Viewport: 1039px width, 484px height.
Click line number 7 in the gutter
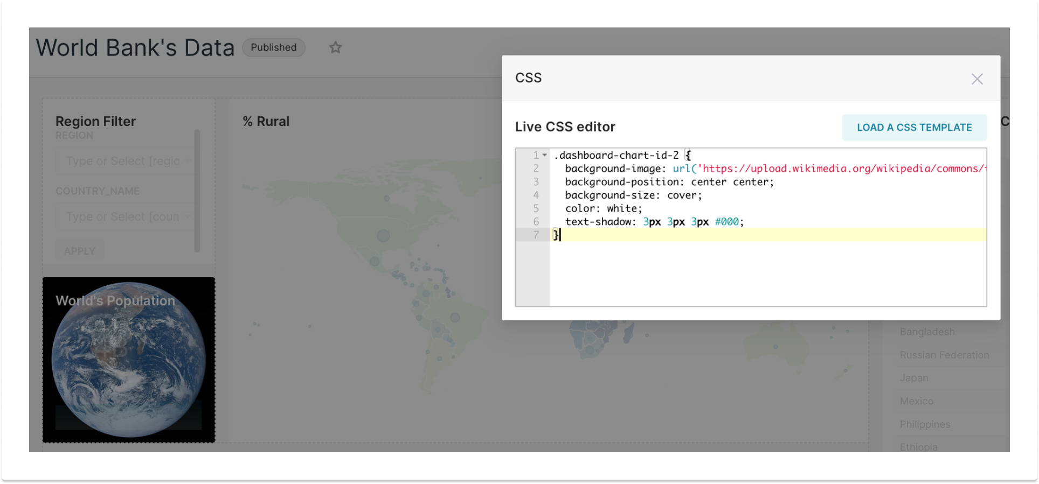(536, 235)
